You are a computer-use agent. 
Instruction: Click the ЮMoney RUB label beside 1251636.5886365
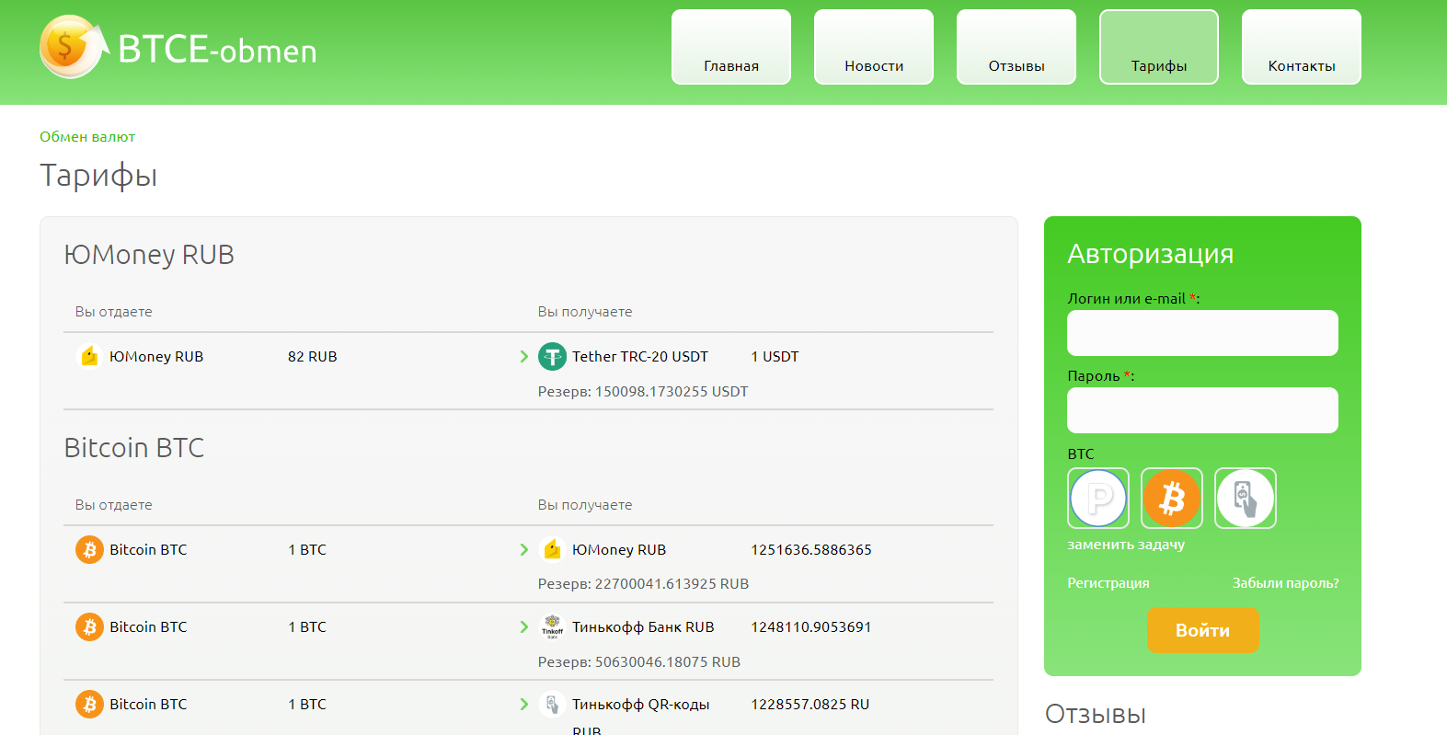click(619, 549)
